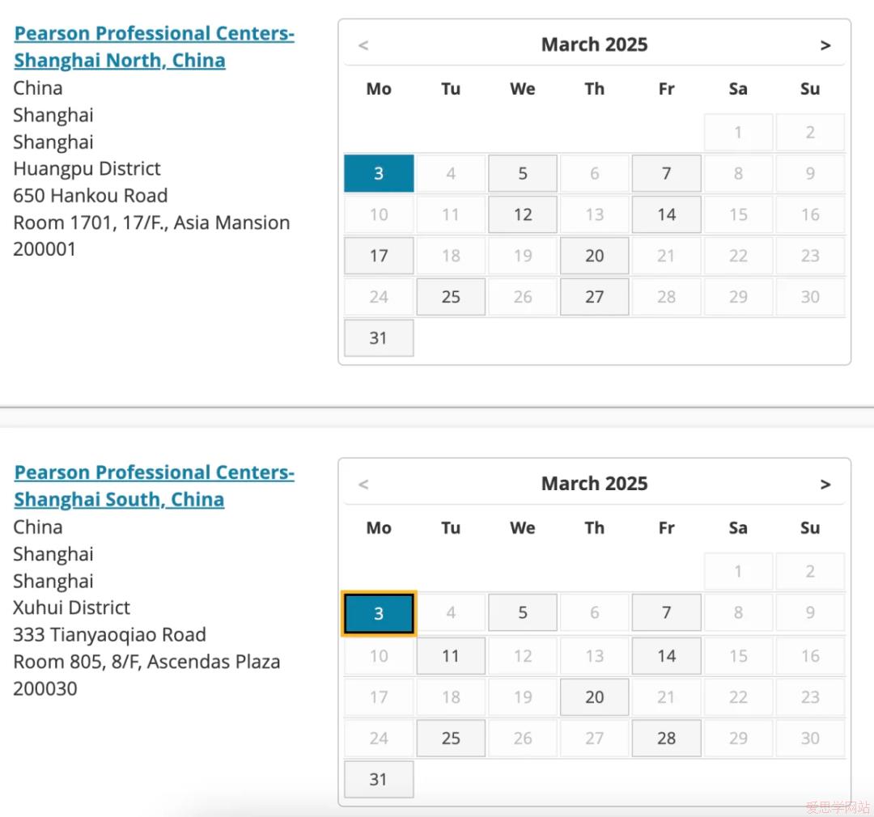Click disabled March 28 in Shanghai North calendar
874x817 pixels.
(667, 297)
